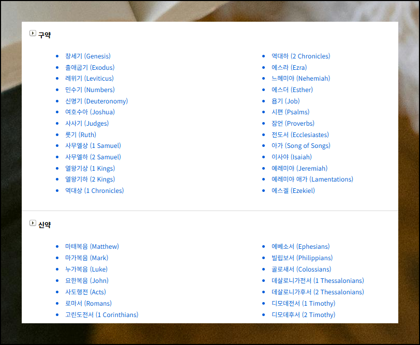Open 사무엘하 (2 Samuel) link
Screen dimensions: 420x345
pos(93,157)
